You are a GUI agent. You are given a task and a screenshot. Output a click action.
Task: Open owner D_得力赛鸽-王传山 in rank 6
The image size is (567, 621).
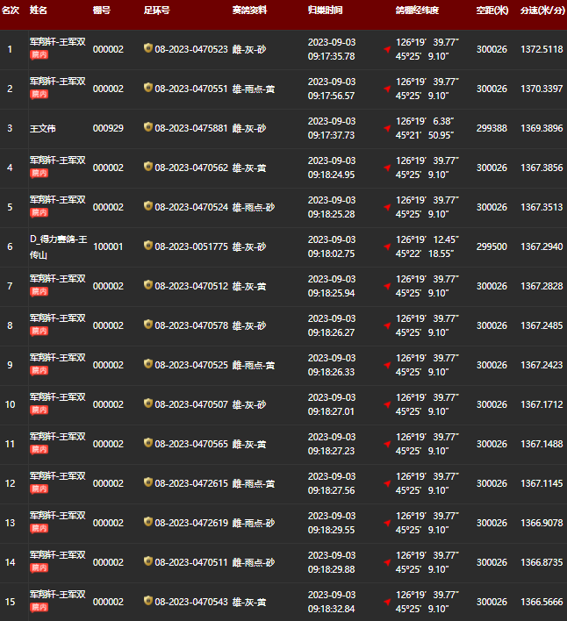pyautogui.click(x=58, y=246)
